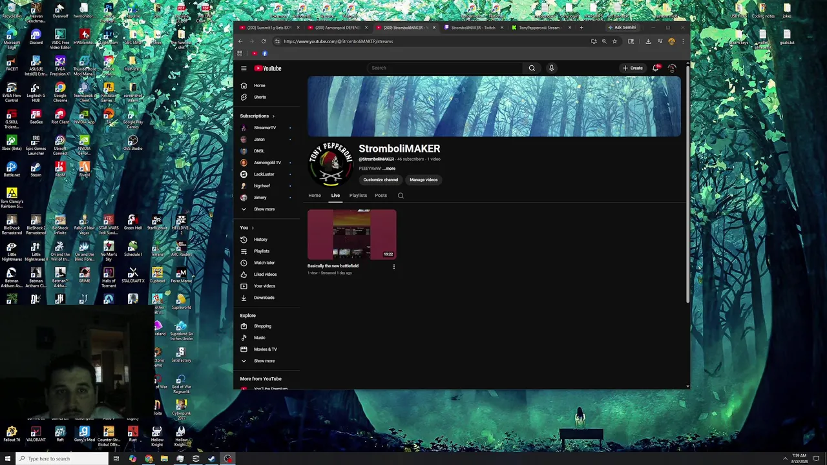
Task: Click Ask Gemini button
Action: pyautogui.click(x=622, y=28)
